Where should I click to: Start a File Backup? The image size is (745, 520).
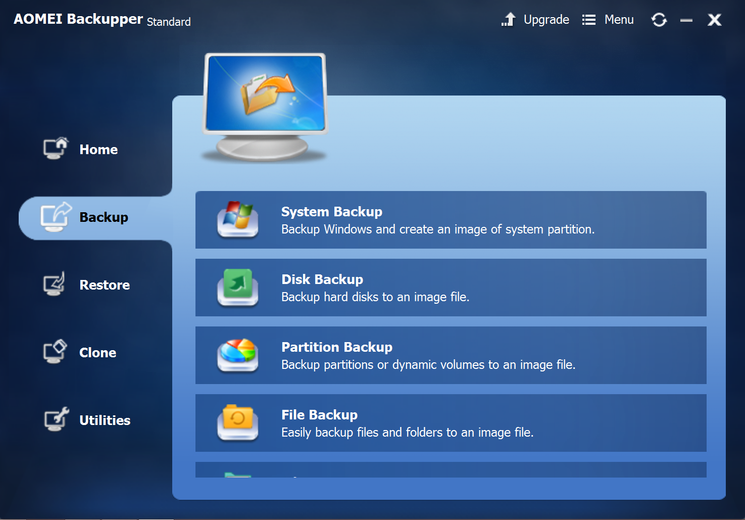451,423
